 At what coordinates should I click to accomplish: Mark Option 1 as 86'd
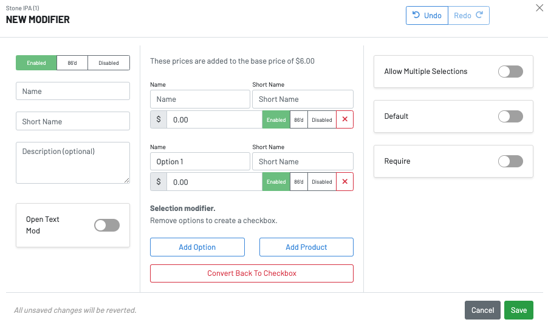pyautogui.click(x=299, y=182)
